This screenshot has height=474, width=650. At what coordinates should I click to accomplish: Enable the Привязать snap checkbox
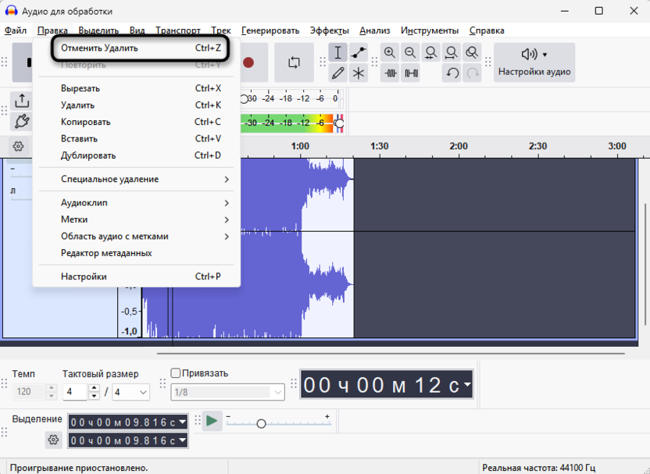point(176,373)
